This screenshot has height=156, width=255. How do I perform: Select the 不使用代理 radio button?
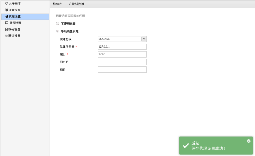(x=57, y=24)
